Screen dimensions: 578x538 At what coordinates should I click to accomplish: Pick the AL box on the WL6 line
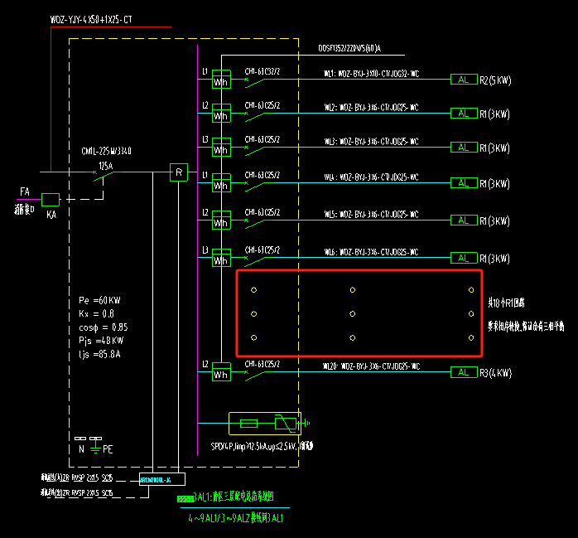point(464,258)
